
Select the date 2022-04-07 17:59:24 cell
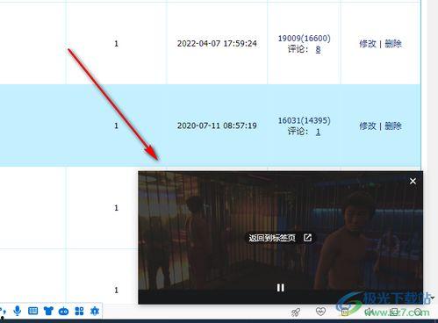[x=217, y=44]
